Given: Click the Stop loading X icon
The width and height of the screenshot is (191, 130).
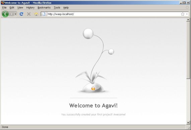Looking at the screenshot, I should (x=29, y=14).
